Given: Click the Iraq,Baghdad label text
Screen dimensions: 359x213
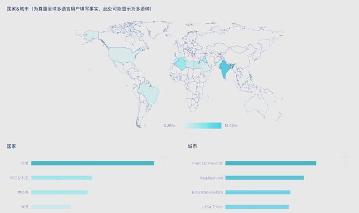Looking at the screenshot, I should tap(211, 178).
